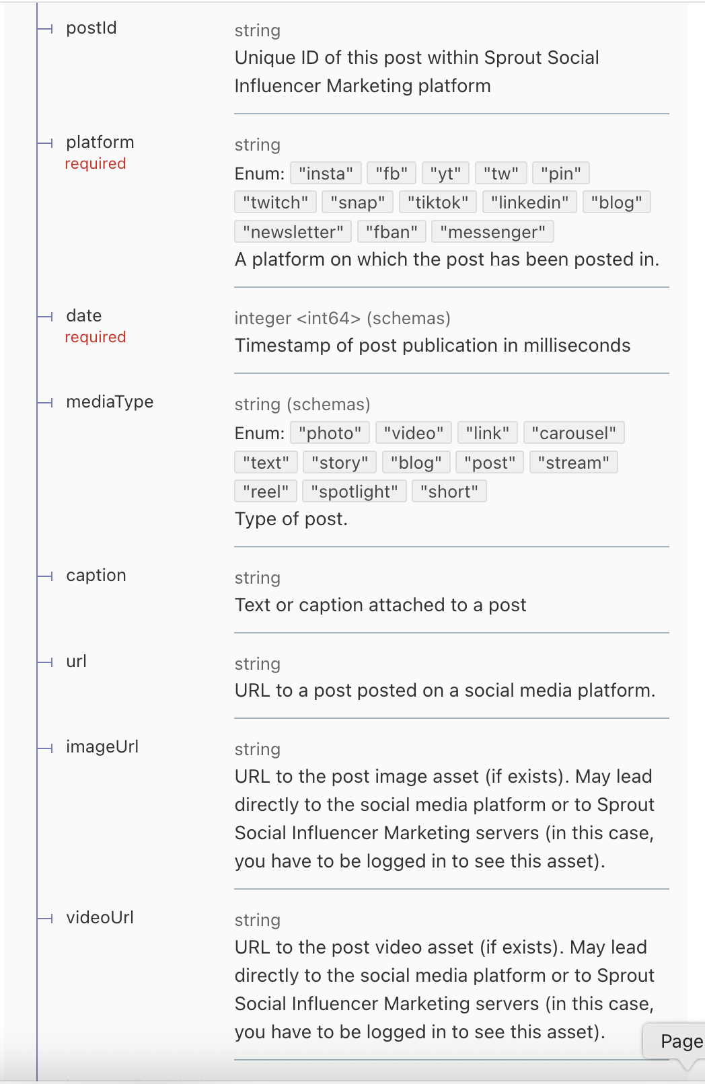The image size is (705, 1084).
Task: Click the "integer <int64> (schemas)" type label
Action: (342, 318)
